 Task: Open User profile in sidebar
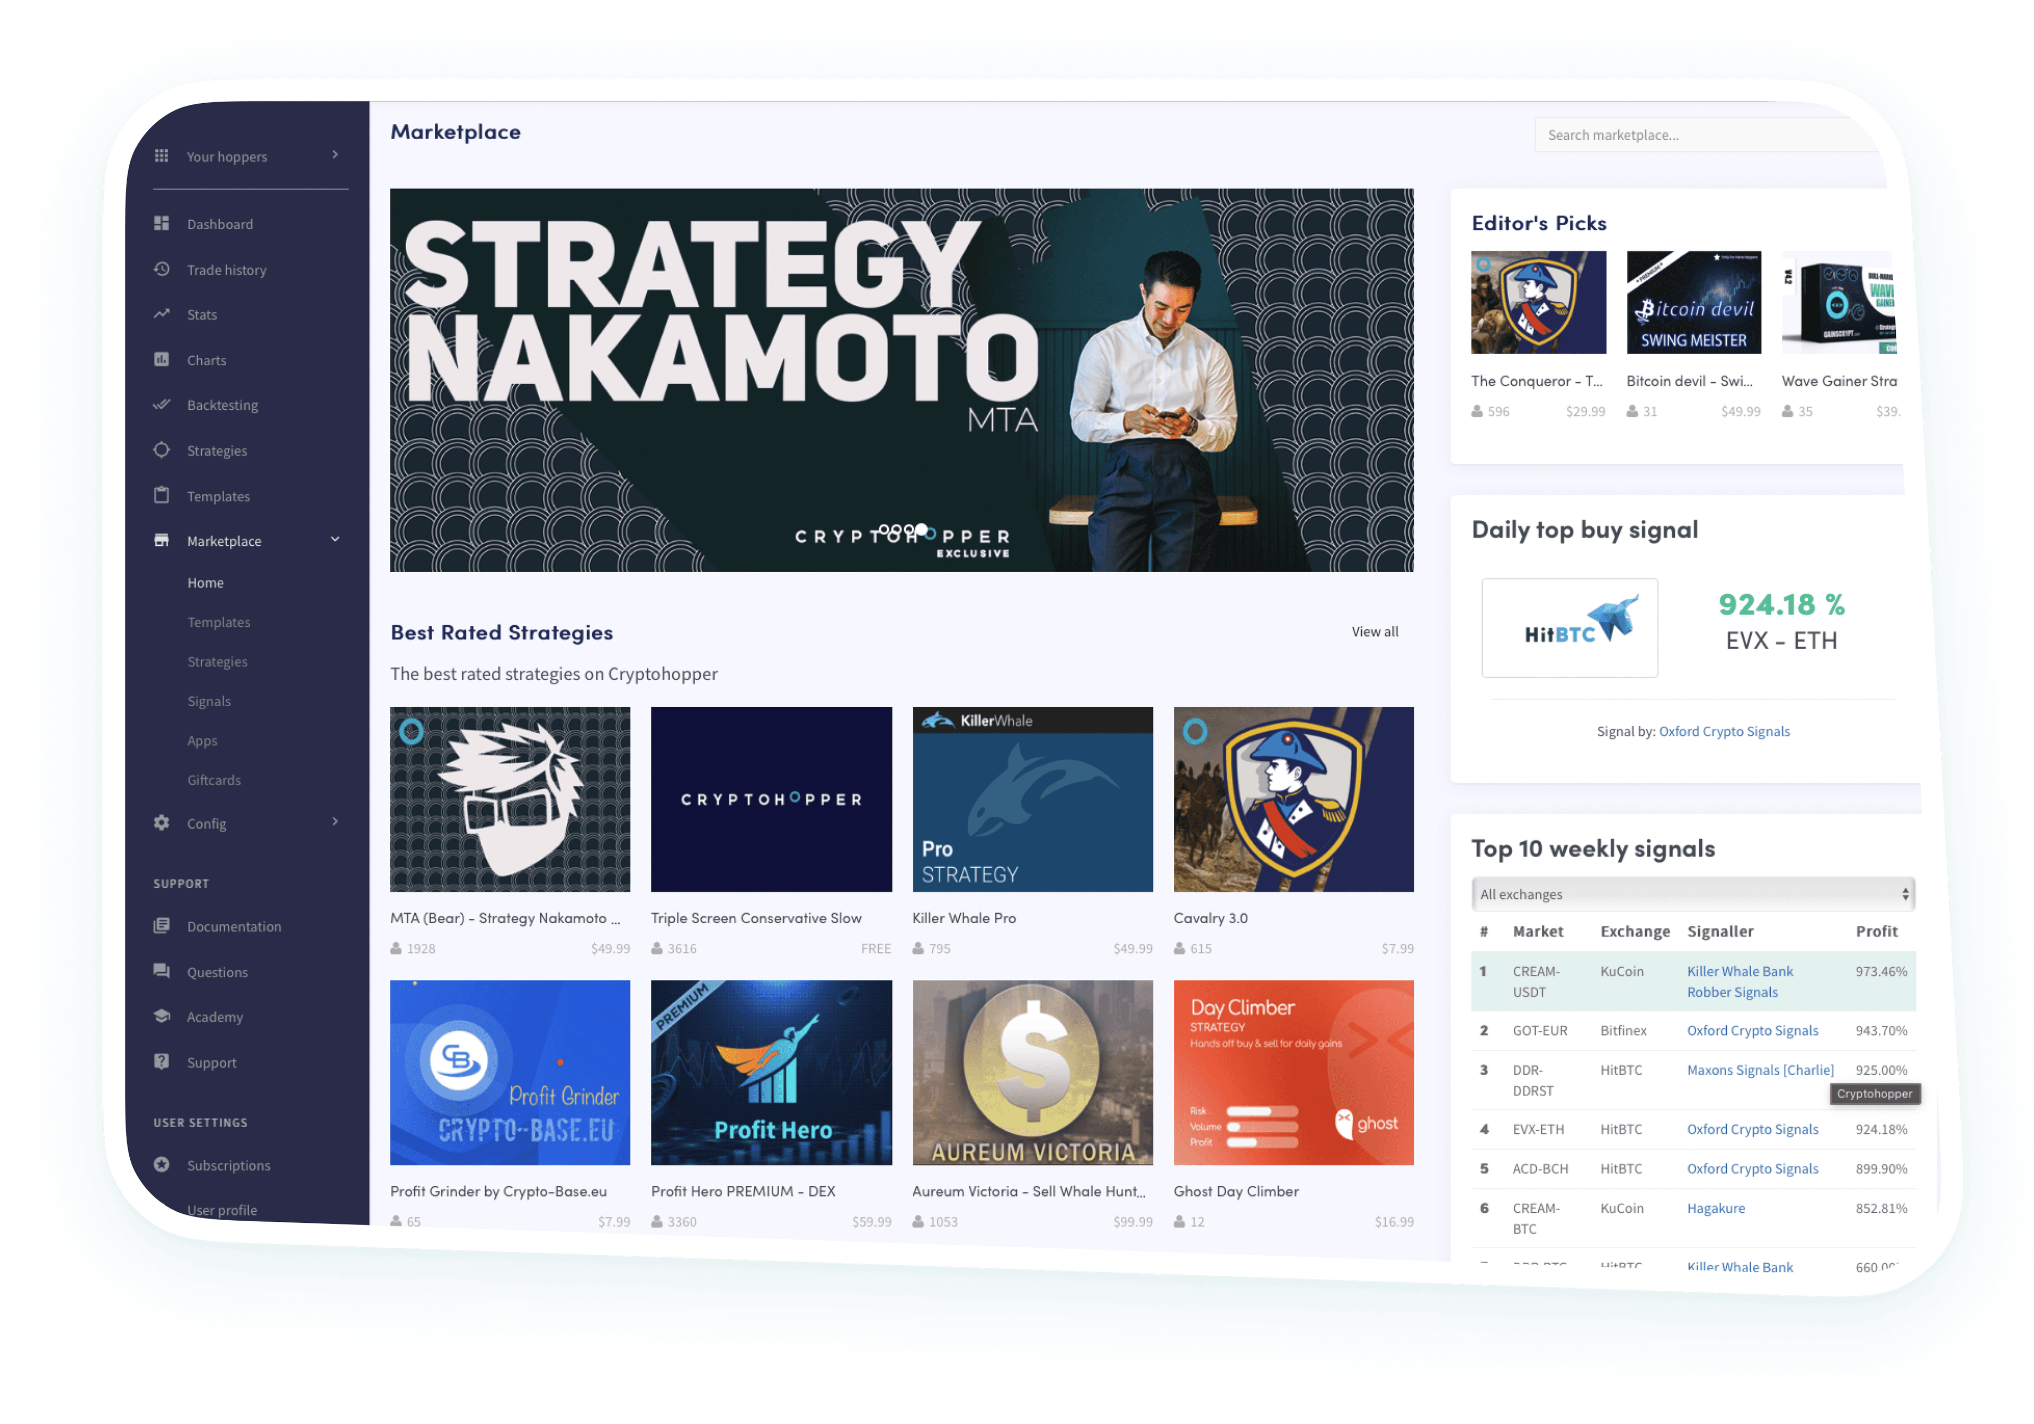222,1210
